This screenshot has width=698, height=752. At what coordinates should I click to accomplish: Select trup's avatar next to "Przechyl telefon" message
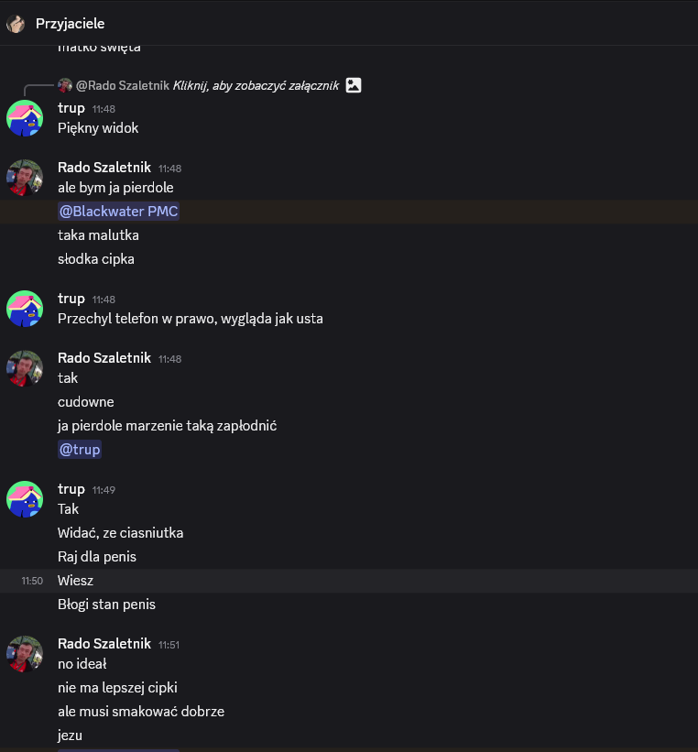(x=25, y=309)
